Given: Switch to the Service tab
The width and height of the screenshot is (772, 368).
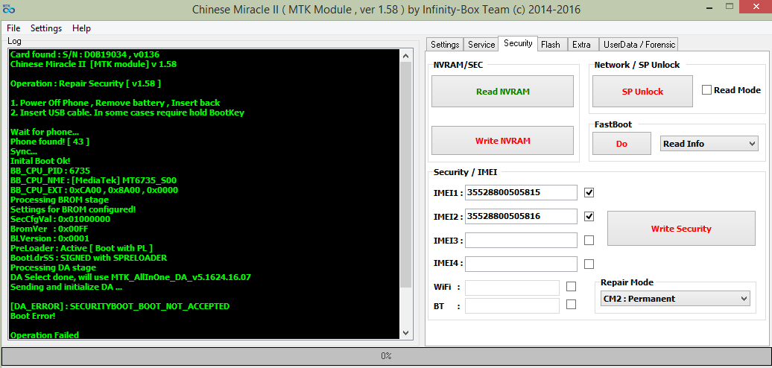Looking at the screenshot, I should [x=481, y=44].
